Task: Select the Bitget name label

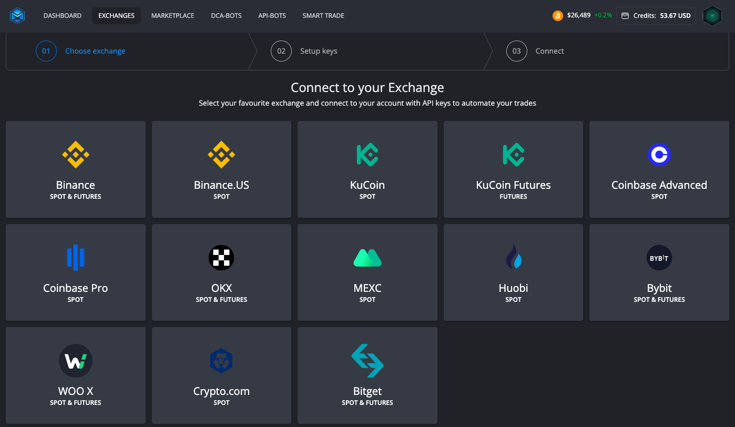Action: 367,391
